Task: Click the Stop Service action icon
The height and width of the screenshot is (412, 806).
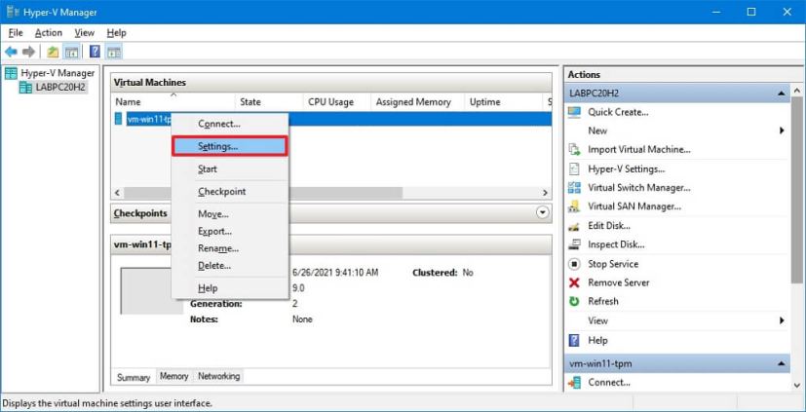Action: click(x=574, y=264)
